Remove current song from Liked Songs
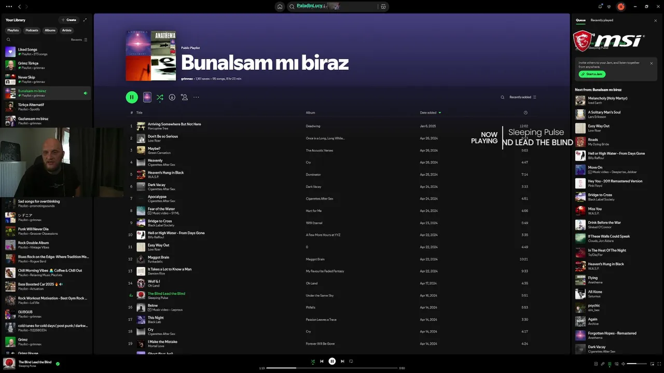This screenshot has width=664, height=373. [x=58, y=364]
